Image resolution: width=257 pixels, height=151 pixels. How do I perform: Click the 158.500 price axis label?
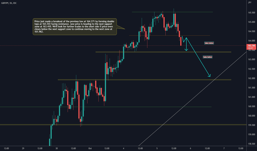(x=251, y=144)
